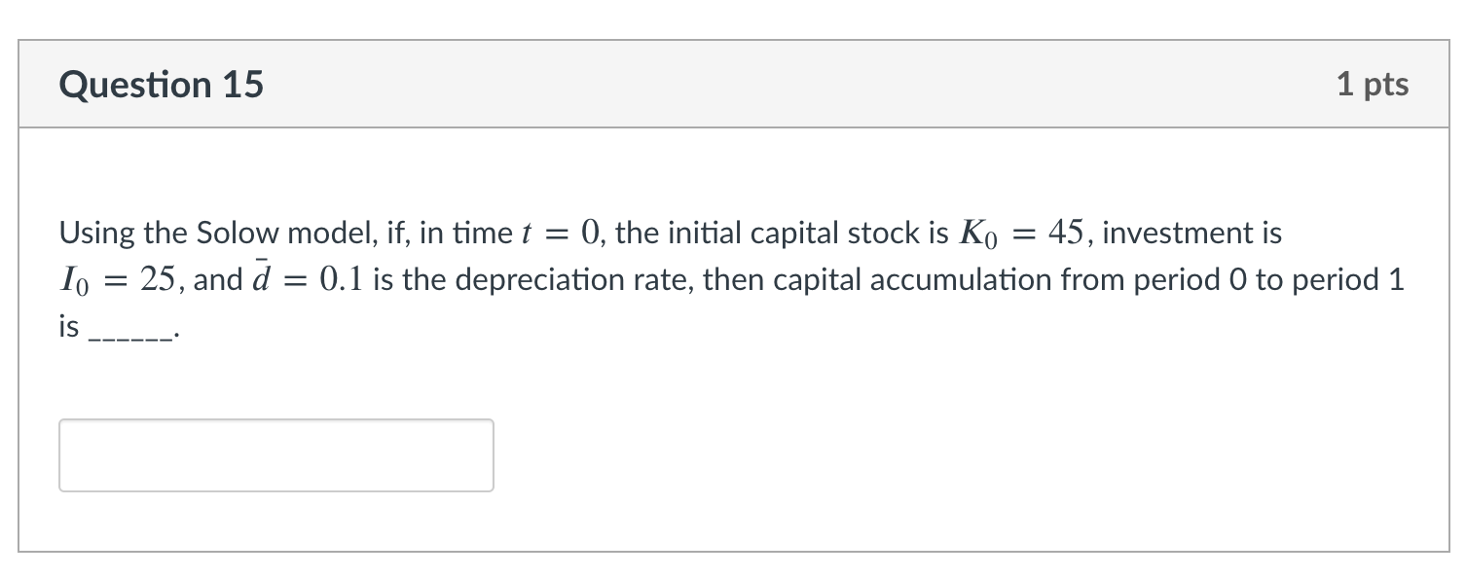Click the word is before the blank
1466x578 pixels.
point(68,326)
